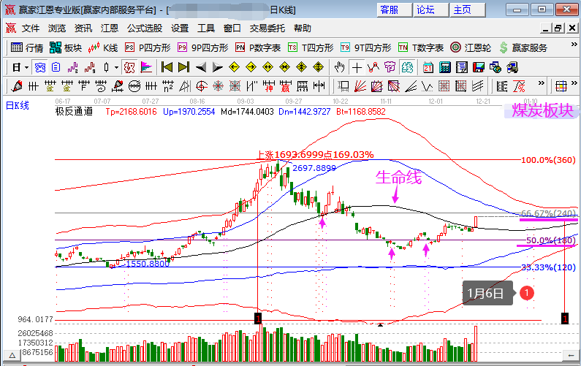Expand overflow chevron next to the grid icon
Image resolution: width=581 pixels, height=366 pixels.
(574, 83)
